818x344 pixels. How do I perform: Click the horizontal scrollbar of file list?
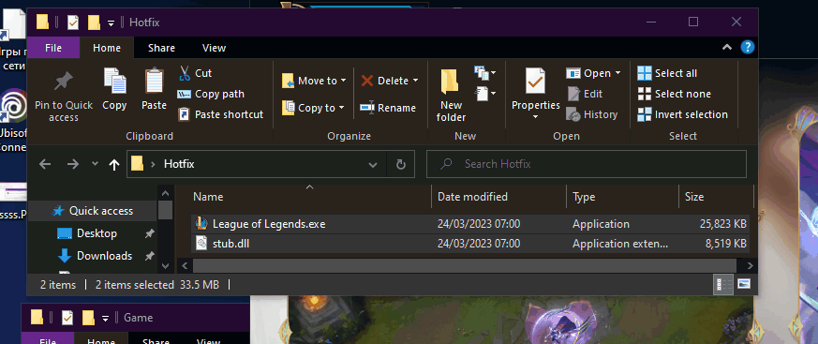coord(465,265)
